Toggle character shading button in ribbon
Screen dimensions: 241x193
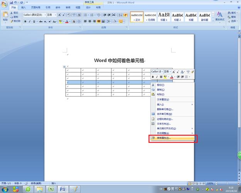point(74,22)
